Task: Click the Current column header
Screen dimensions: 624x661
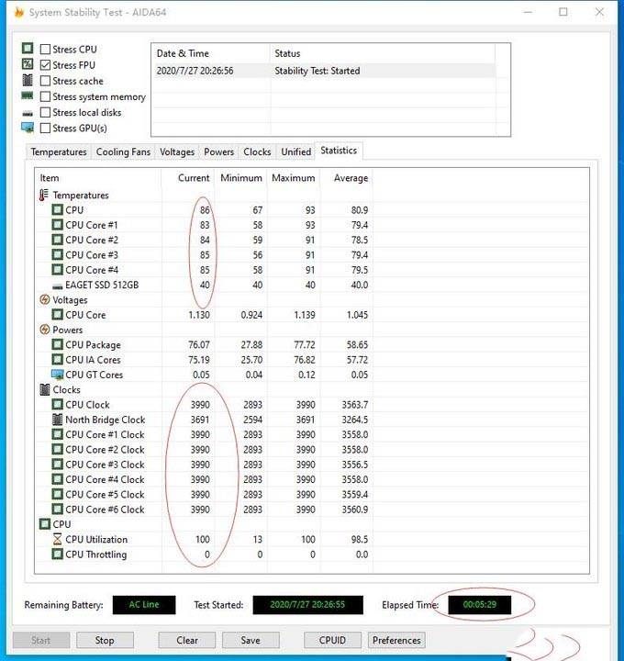Action: (x=188, y=178)
